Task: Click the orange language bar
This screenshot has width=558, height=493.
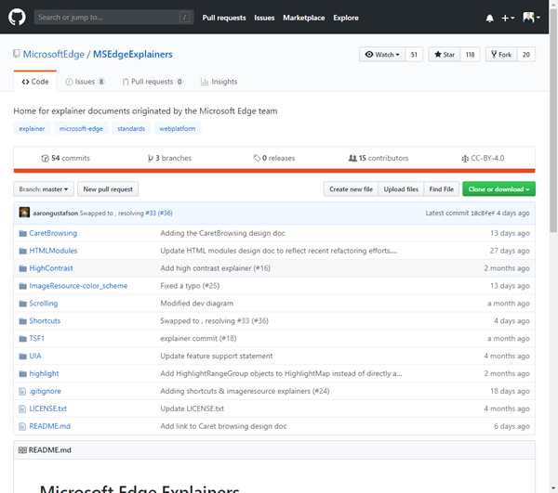Action: (x=274, y=171)
